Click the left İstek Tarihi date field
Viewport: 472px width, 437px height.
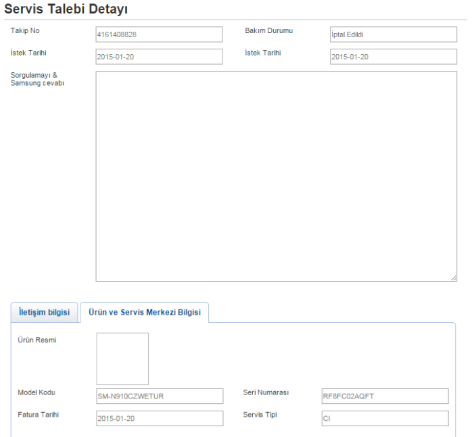(x=159, y=57)
